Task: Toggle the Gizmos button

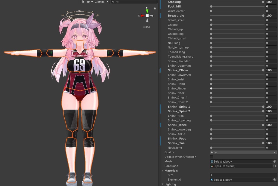Action: [x=99, y=2]
